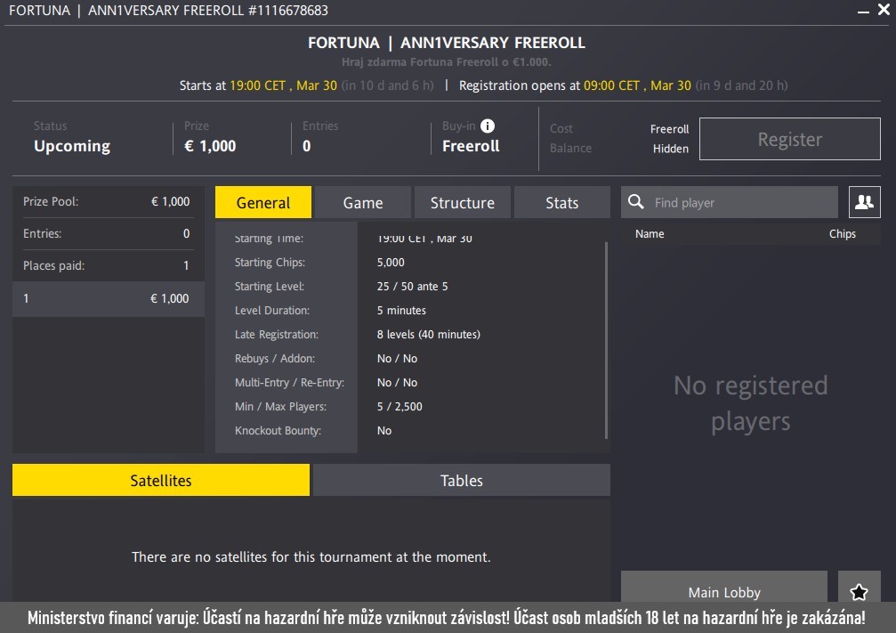Select the first place €1,000 prize row
The height and width of the screenshot is (633, 896).
(109, 298)
